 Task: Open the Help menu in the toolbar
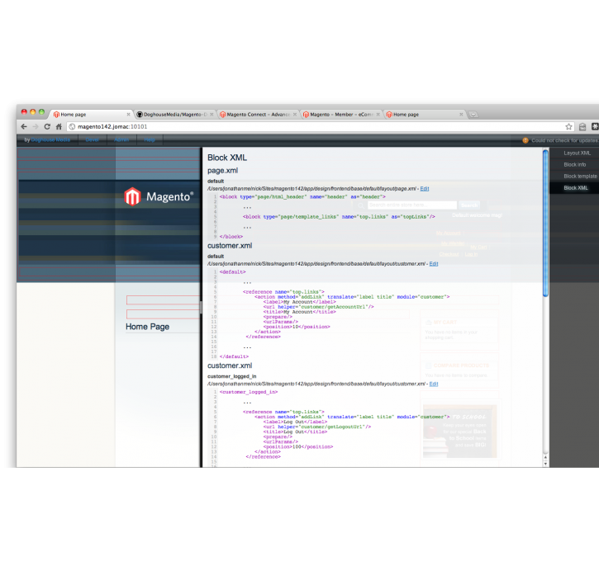pyautogui.click(x=150, y=140)
